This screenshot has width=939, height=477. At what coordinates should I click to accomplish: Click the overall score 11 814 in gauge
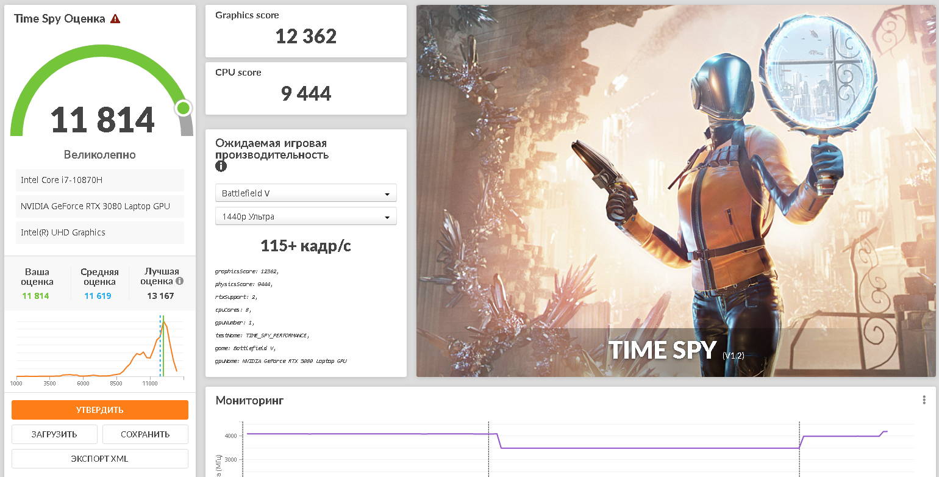pos(102,120)
